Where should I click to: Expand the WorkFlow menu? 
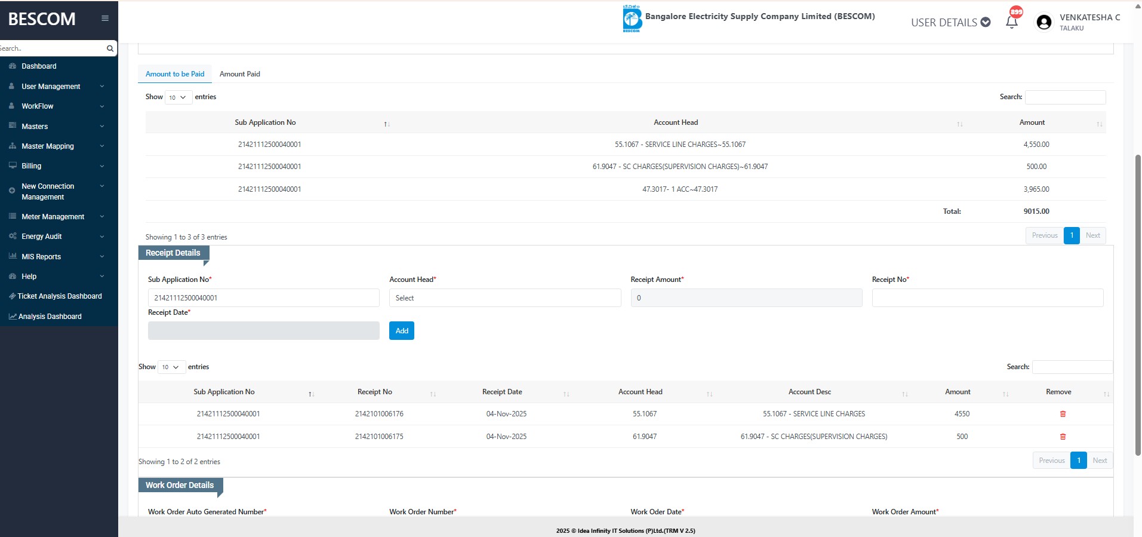point(59,106)
